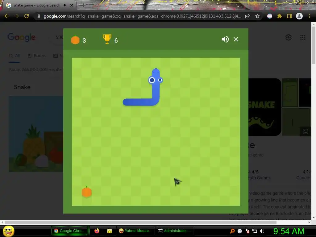
Task: Click the Google logo
Action: [21, 37]
